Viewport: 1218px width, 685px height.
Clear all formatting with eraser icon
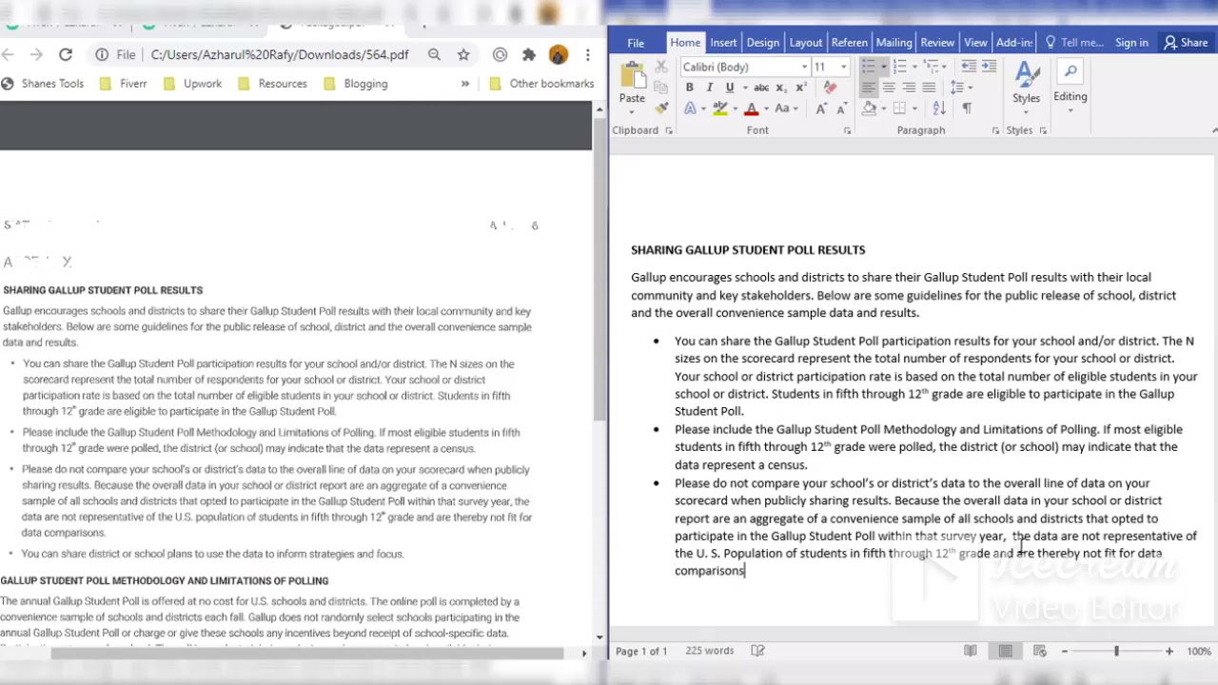[830, 88]
